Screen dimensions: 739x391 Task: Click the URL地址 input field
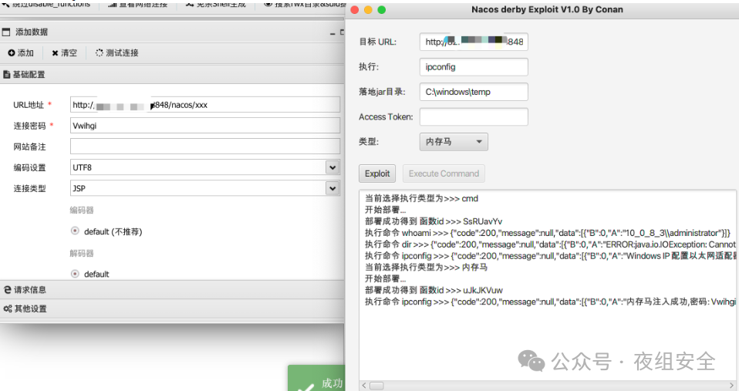(205, 105)
